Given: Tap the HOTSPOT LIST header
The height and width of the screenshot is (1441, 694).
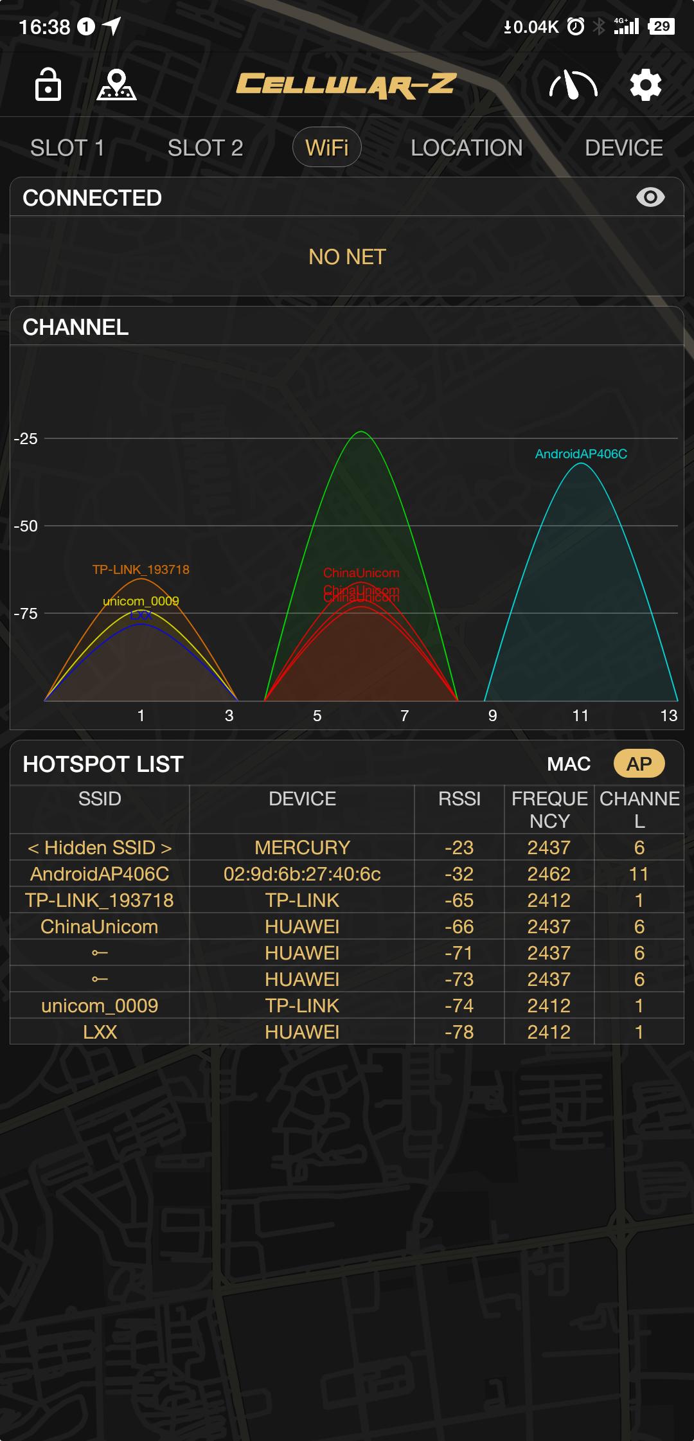Looking at the screenshot, I should tap(103, 764).
